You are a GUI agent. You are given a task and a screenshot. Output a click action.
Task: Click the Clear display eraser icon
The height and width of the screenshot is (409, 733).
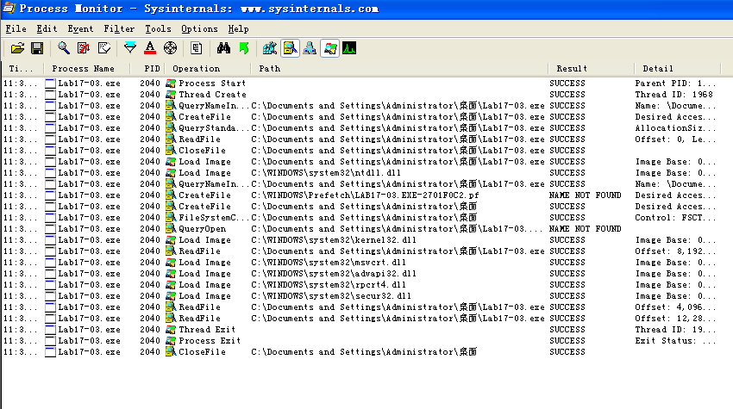(103, 48)
